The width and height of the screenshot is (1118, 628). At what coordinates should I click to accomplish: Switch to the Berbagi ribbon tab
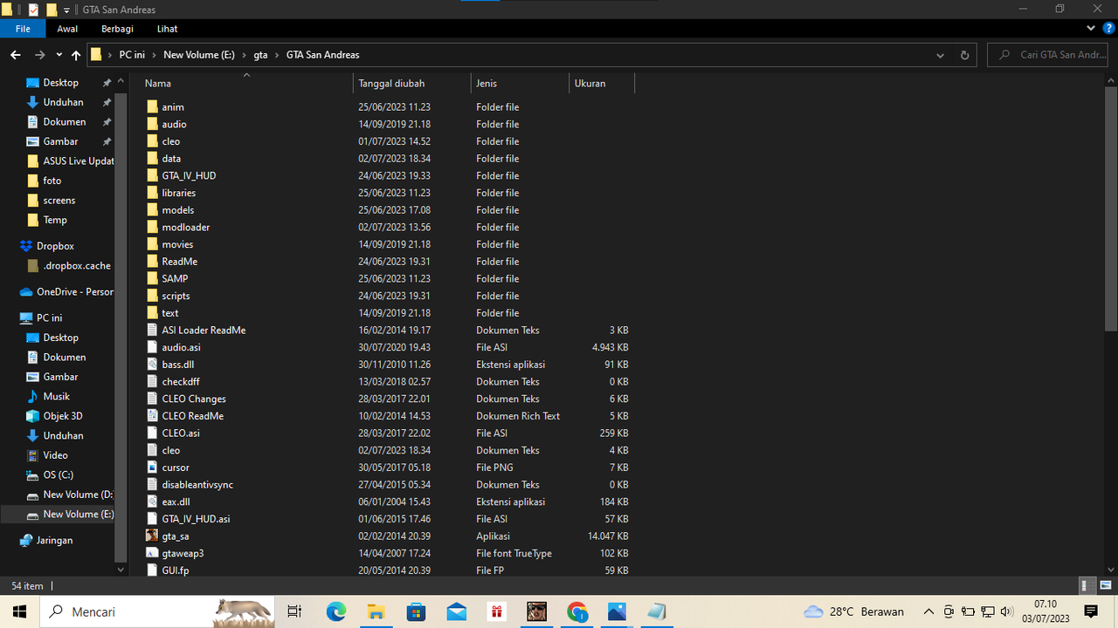click(x=117, y=29)
